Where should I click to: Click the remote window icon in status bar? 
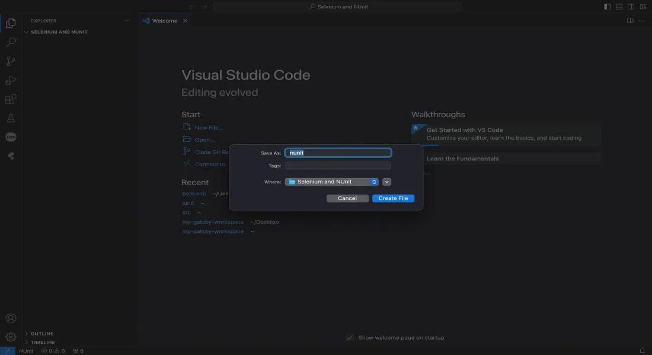8,351
